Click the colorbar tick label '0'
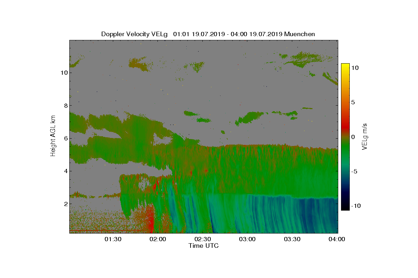This screenshot has height=278, width=418. pos(353,137)
